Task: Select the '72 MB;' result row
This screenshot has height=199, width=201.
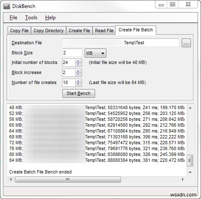Action: [x=97, y=143]
